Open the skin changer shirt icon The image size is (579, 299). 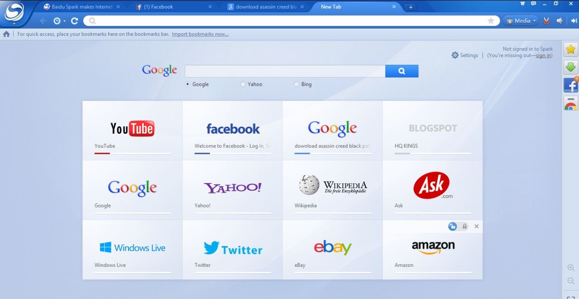point(522,4)
